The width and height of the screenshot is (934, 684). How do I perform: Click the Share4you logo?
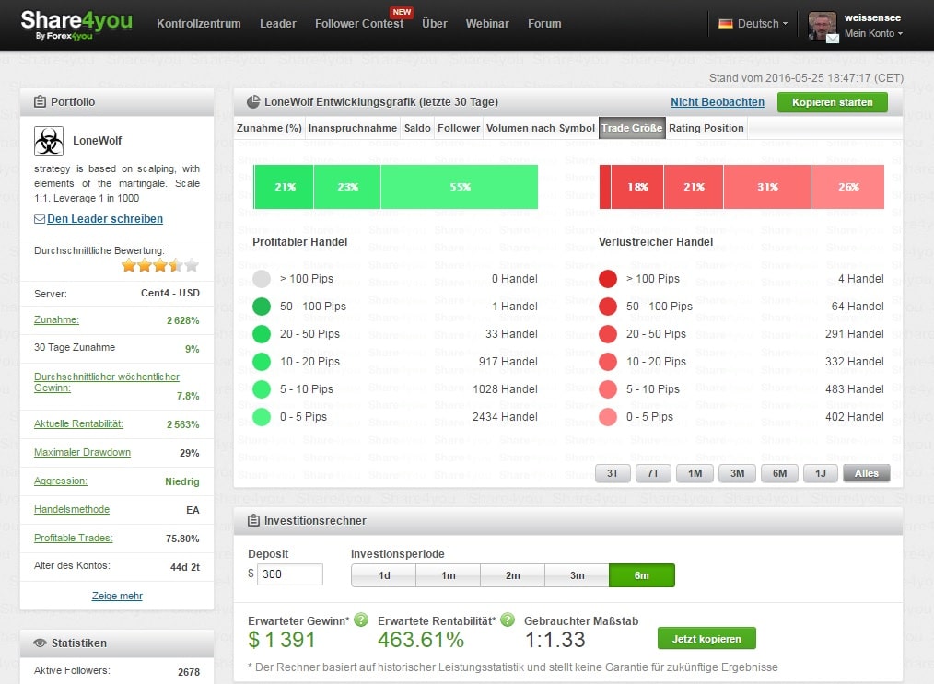[x=76, y=25]
